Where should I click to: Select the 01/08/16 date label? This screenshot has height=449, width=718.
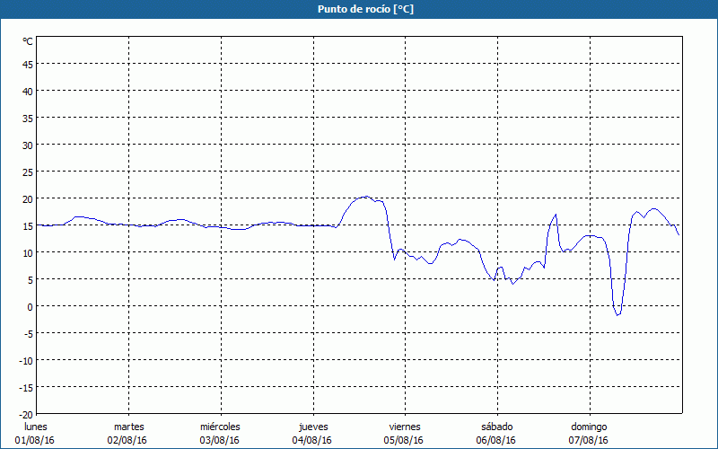coord(35,440)
